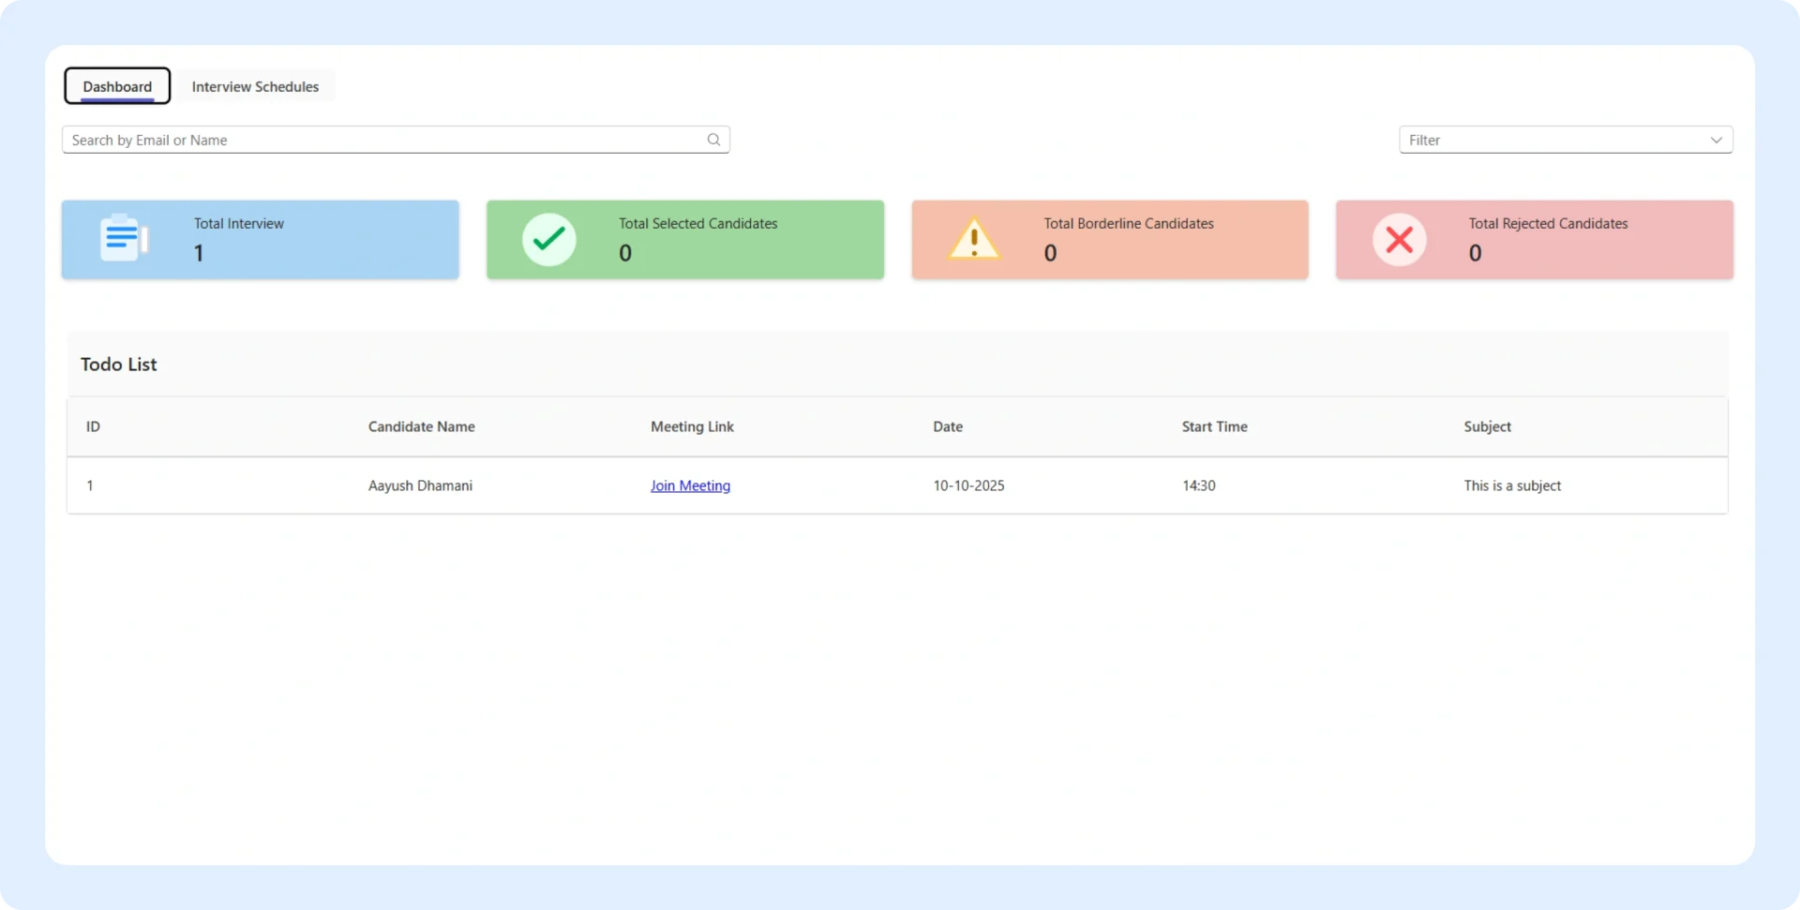The width and height of the screenshot is (1800, 910).
Task: Click the magnifying glass search icon
Action: 713,139
